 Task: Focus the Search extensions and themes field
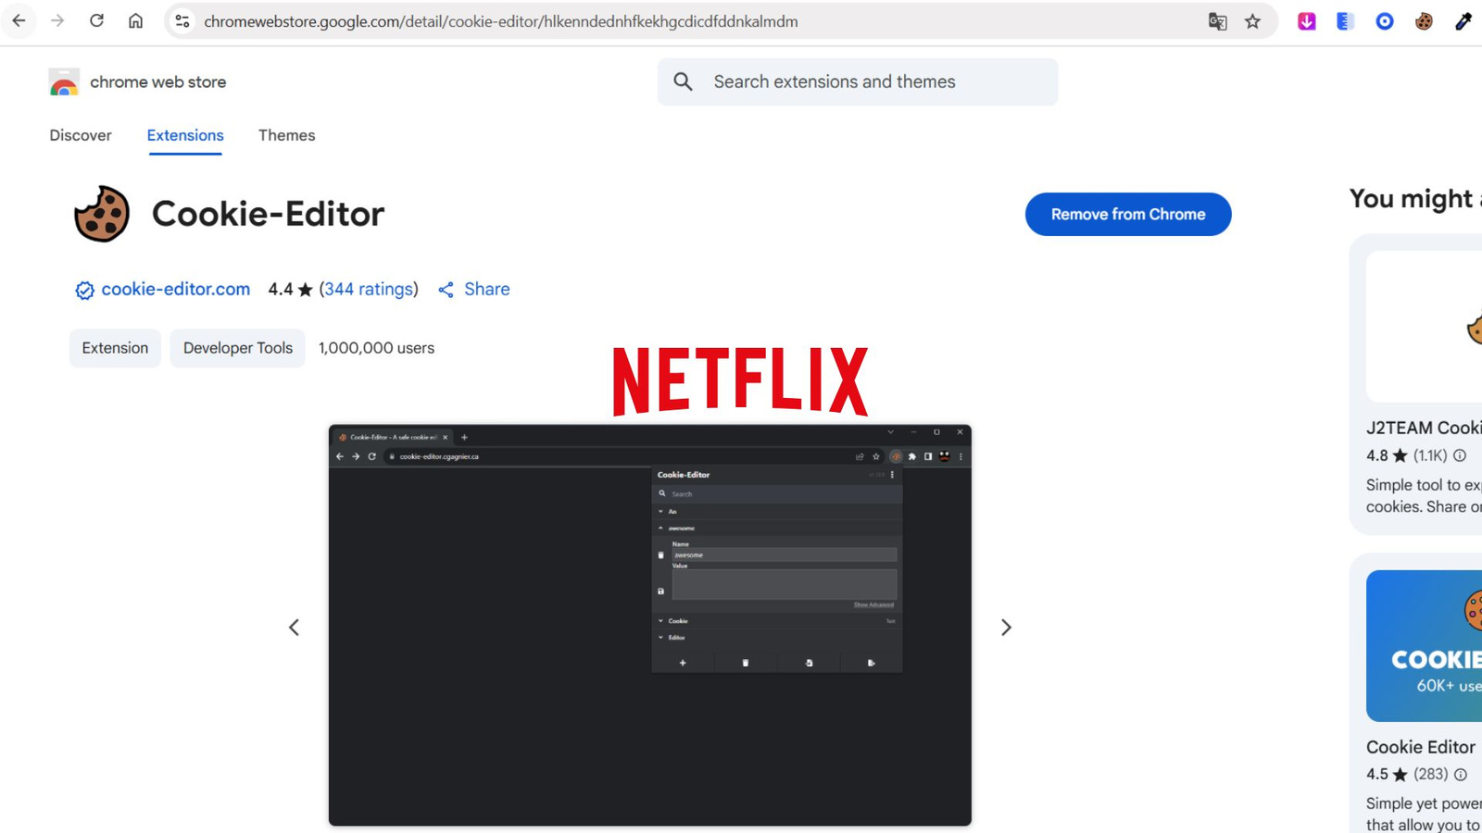point(858,81)
